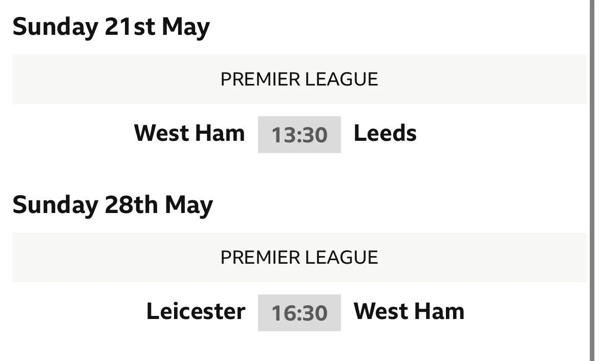
Task: Select the Premier League header above West Ham–Leeds
Action: 299,79
